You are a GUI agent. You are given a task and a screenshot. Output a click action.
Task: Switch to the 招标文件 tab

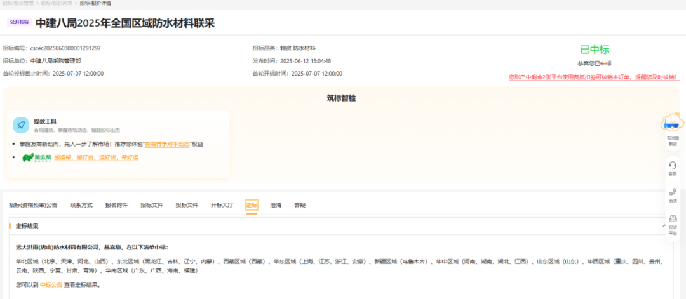click(x=152, y=205)
